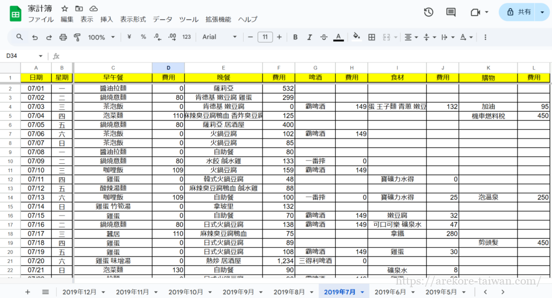Open the search magnifier in toolbar
Screen dimensions: 552x298
click(20, 37)
